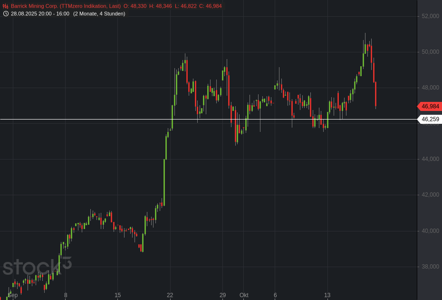Viewport: 442px width, 300px height.
Task: Click the stock3 watermark logo
Action: [37, 266]
